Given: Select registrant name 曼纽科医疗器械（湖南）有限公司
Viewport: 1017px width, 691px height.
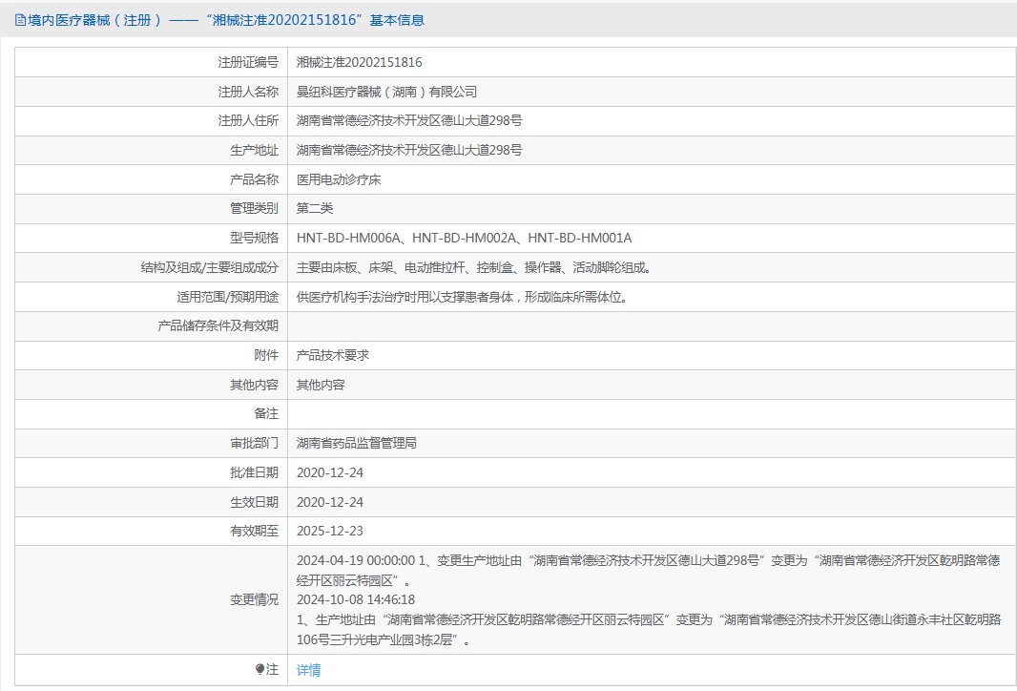Looking at the screenshot, I should click(x=386, y=92).
